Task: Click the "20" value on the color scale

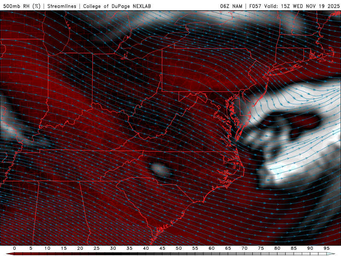Action: [80, 248]
